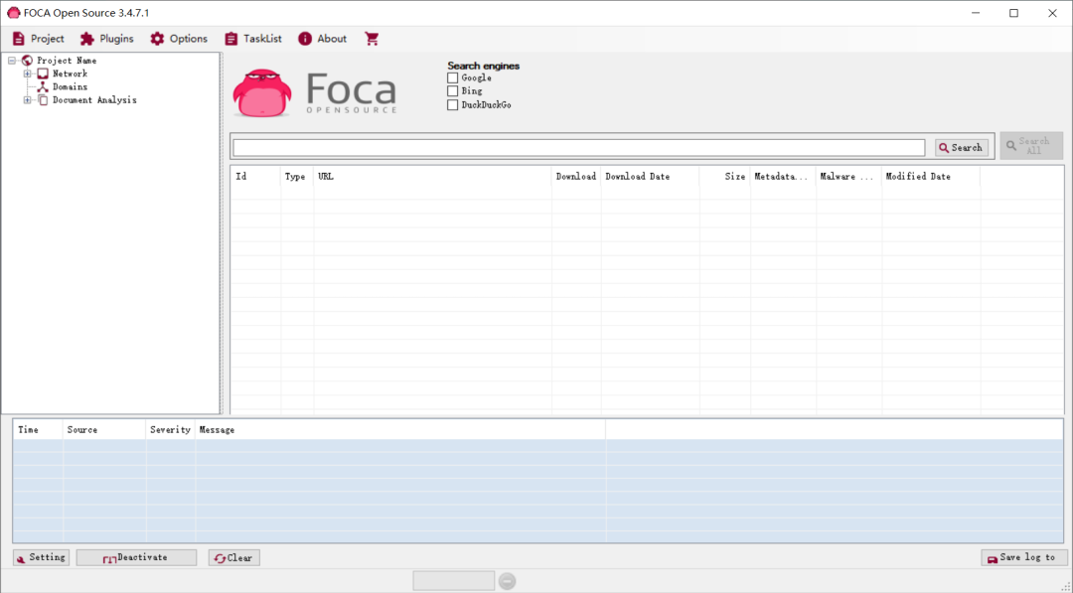
Task: Click the About info icon
Action: (305, 39)
